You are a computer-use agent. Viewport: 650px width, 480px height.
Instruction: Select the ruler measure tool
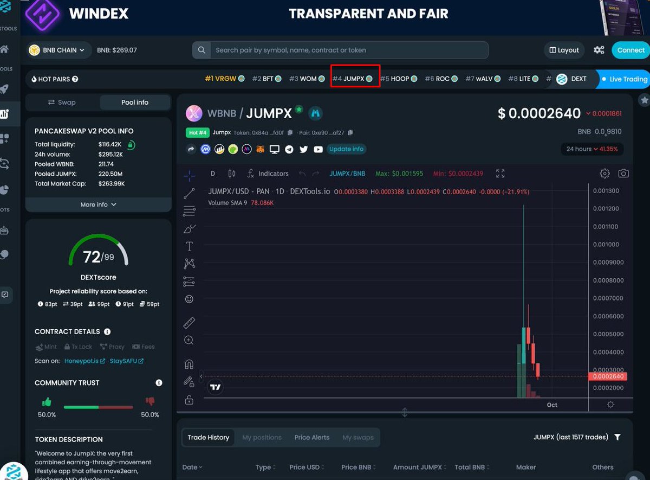tap(189, 323)
